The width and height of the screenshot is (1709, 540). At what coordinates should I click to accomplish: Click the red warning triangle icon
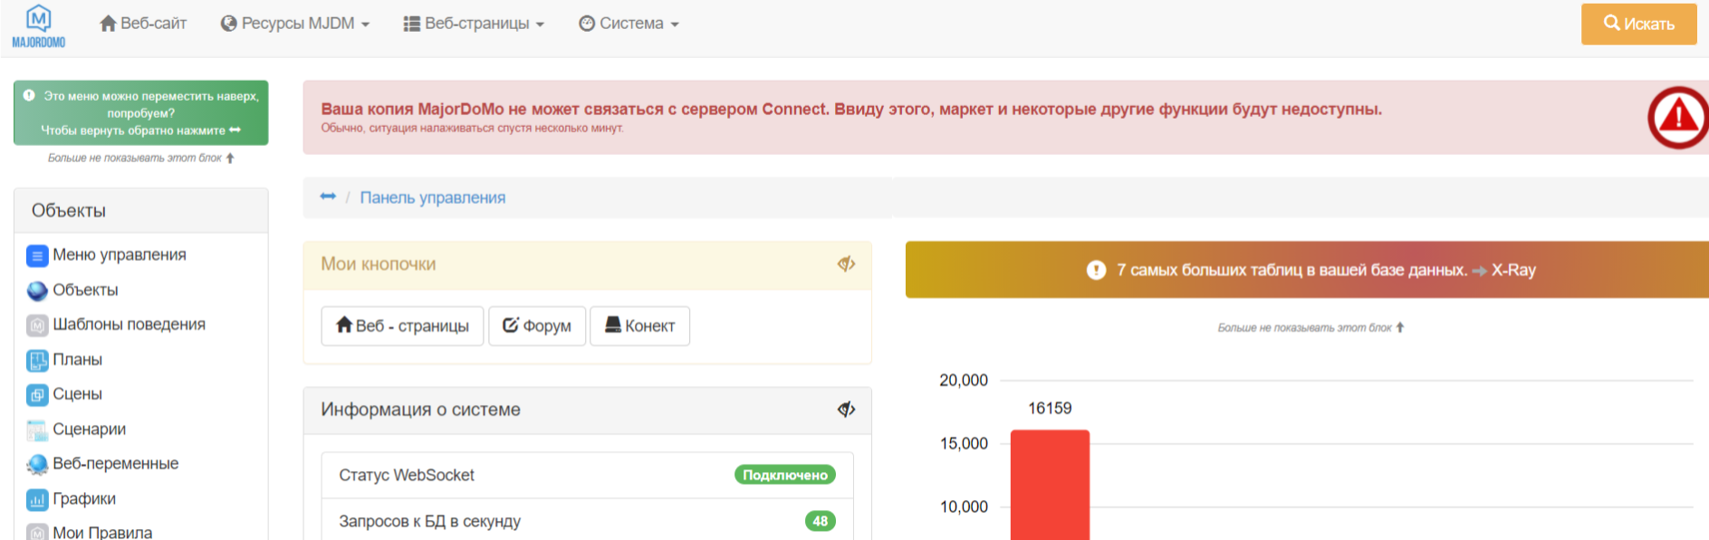tap(1678, 117)
